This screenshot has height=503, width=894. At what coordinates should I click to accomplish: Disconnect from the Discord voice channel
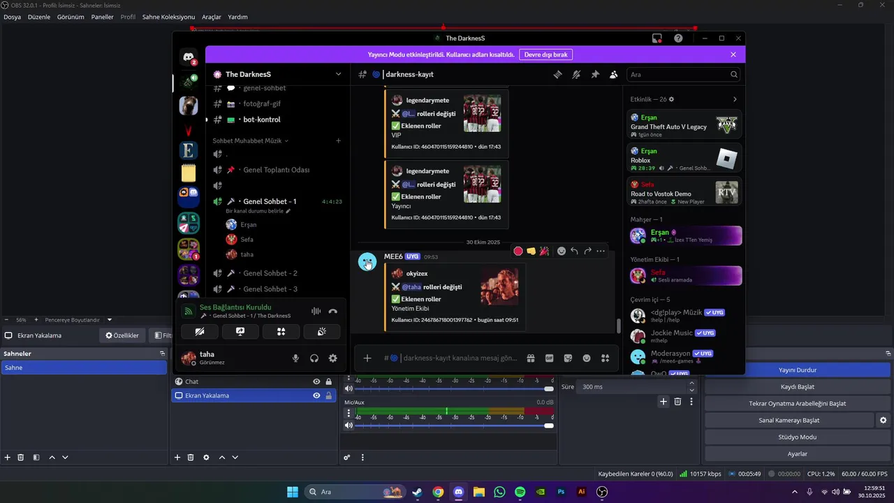pyautogui.click(x=333, y=312)
